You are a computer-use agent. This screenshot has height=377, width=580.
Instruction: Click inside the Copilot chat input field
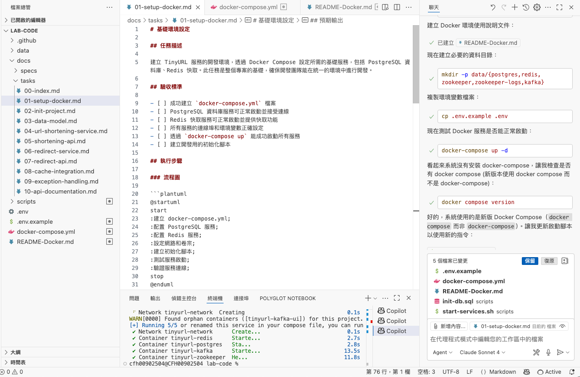click(499, 339)
